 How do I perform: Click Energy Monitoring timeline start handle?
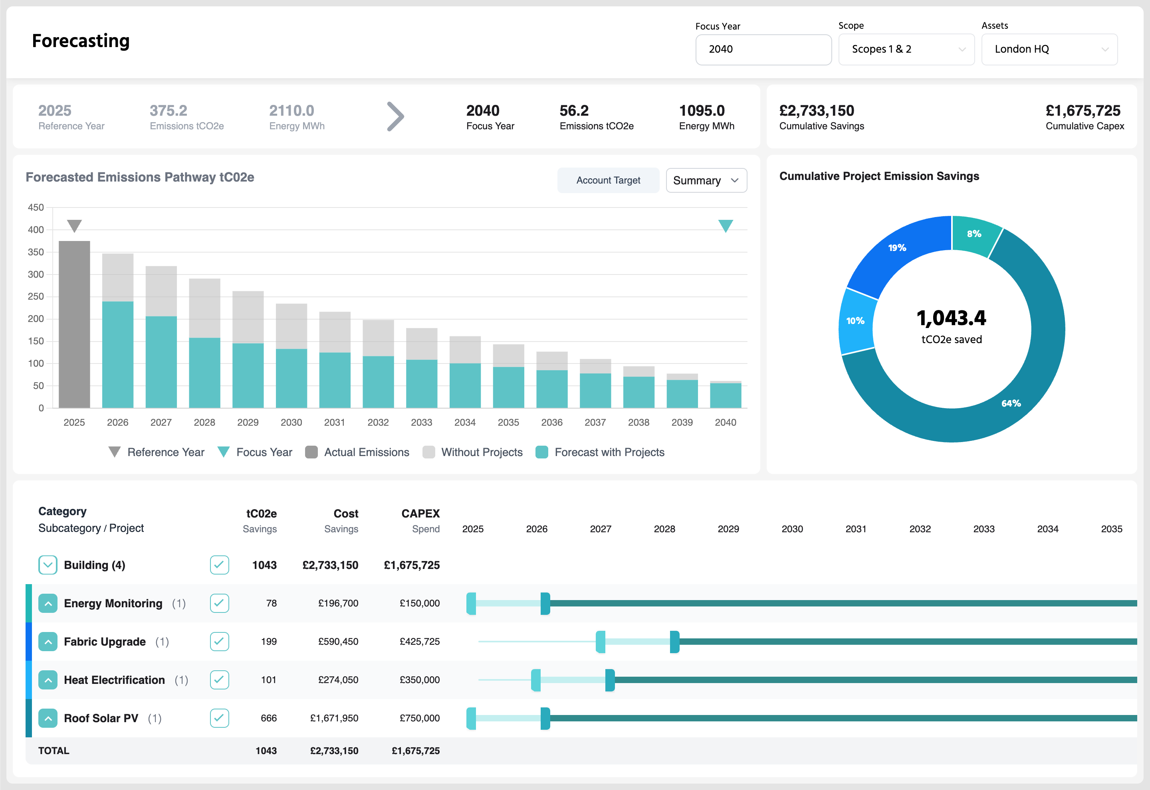(x=471, y=603)
